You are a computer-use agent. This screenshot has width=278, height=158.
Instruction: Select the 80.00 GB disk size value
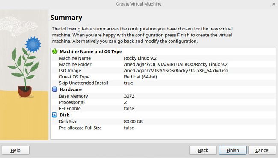click(x=133, y=122)
